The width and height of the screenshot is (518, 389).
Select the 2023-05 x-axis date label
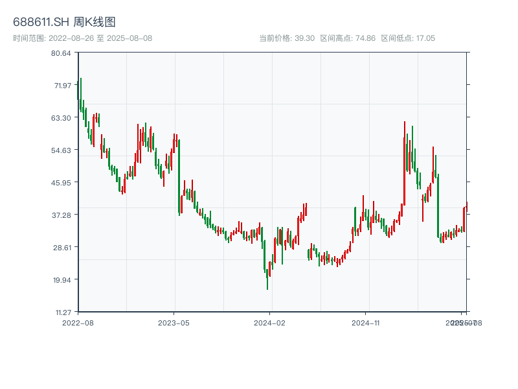(174, 322)
